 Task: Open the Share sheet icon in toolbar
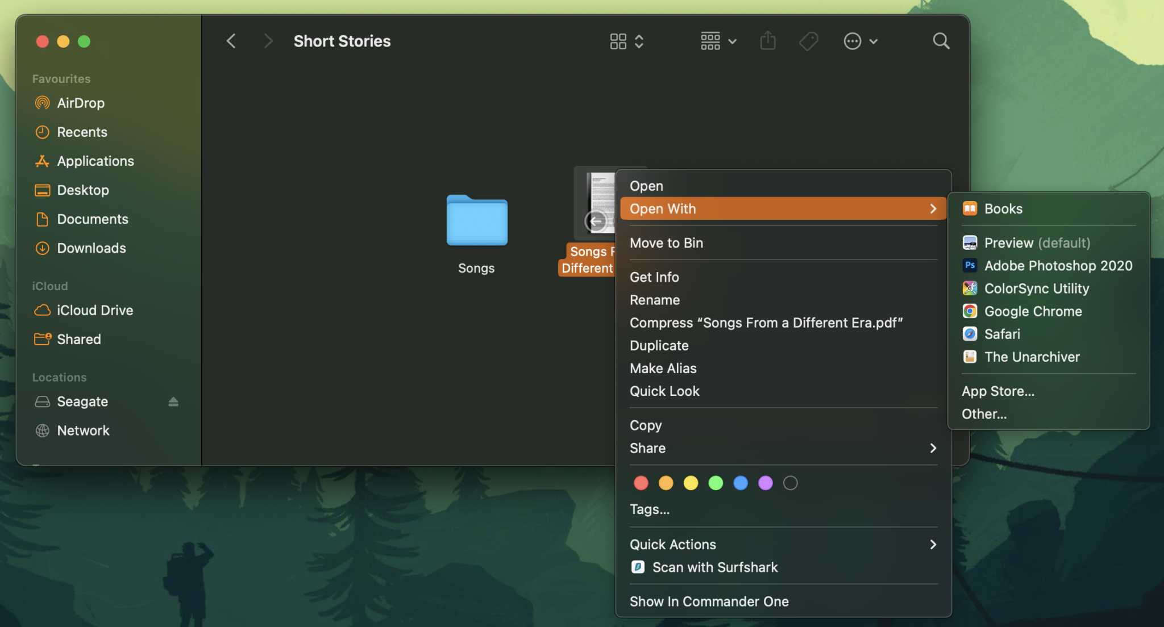(x=767, y=40)
